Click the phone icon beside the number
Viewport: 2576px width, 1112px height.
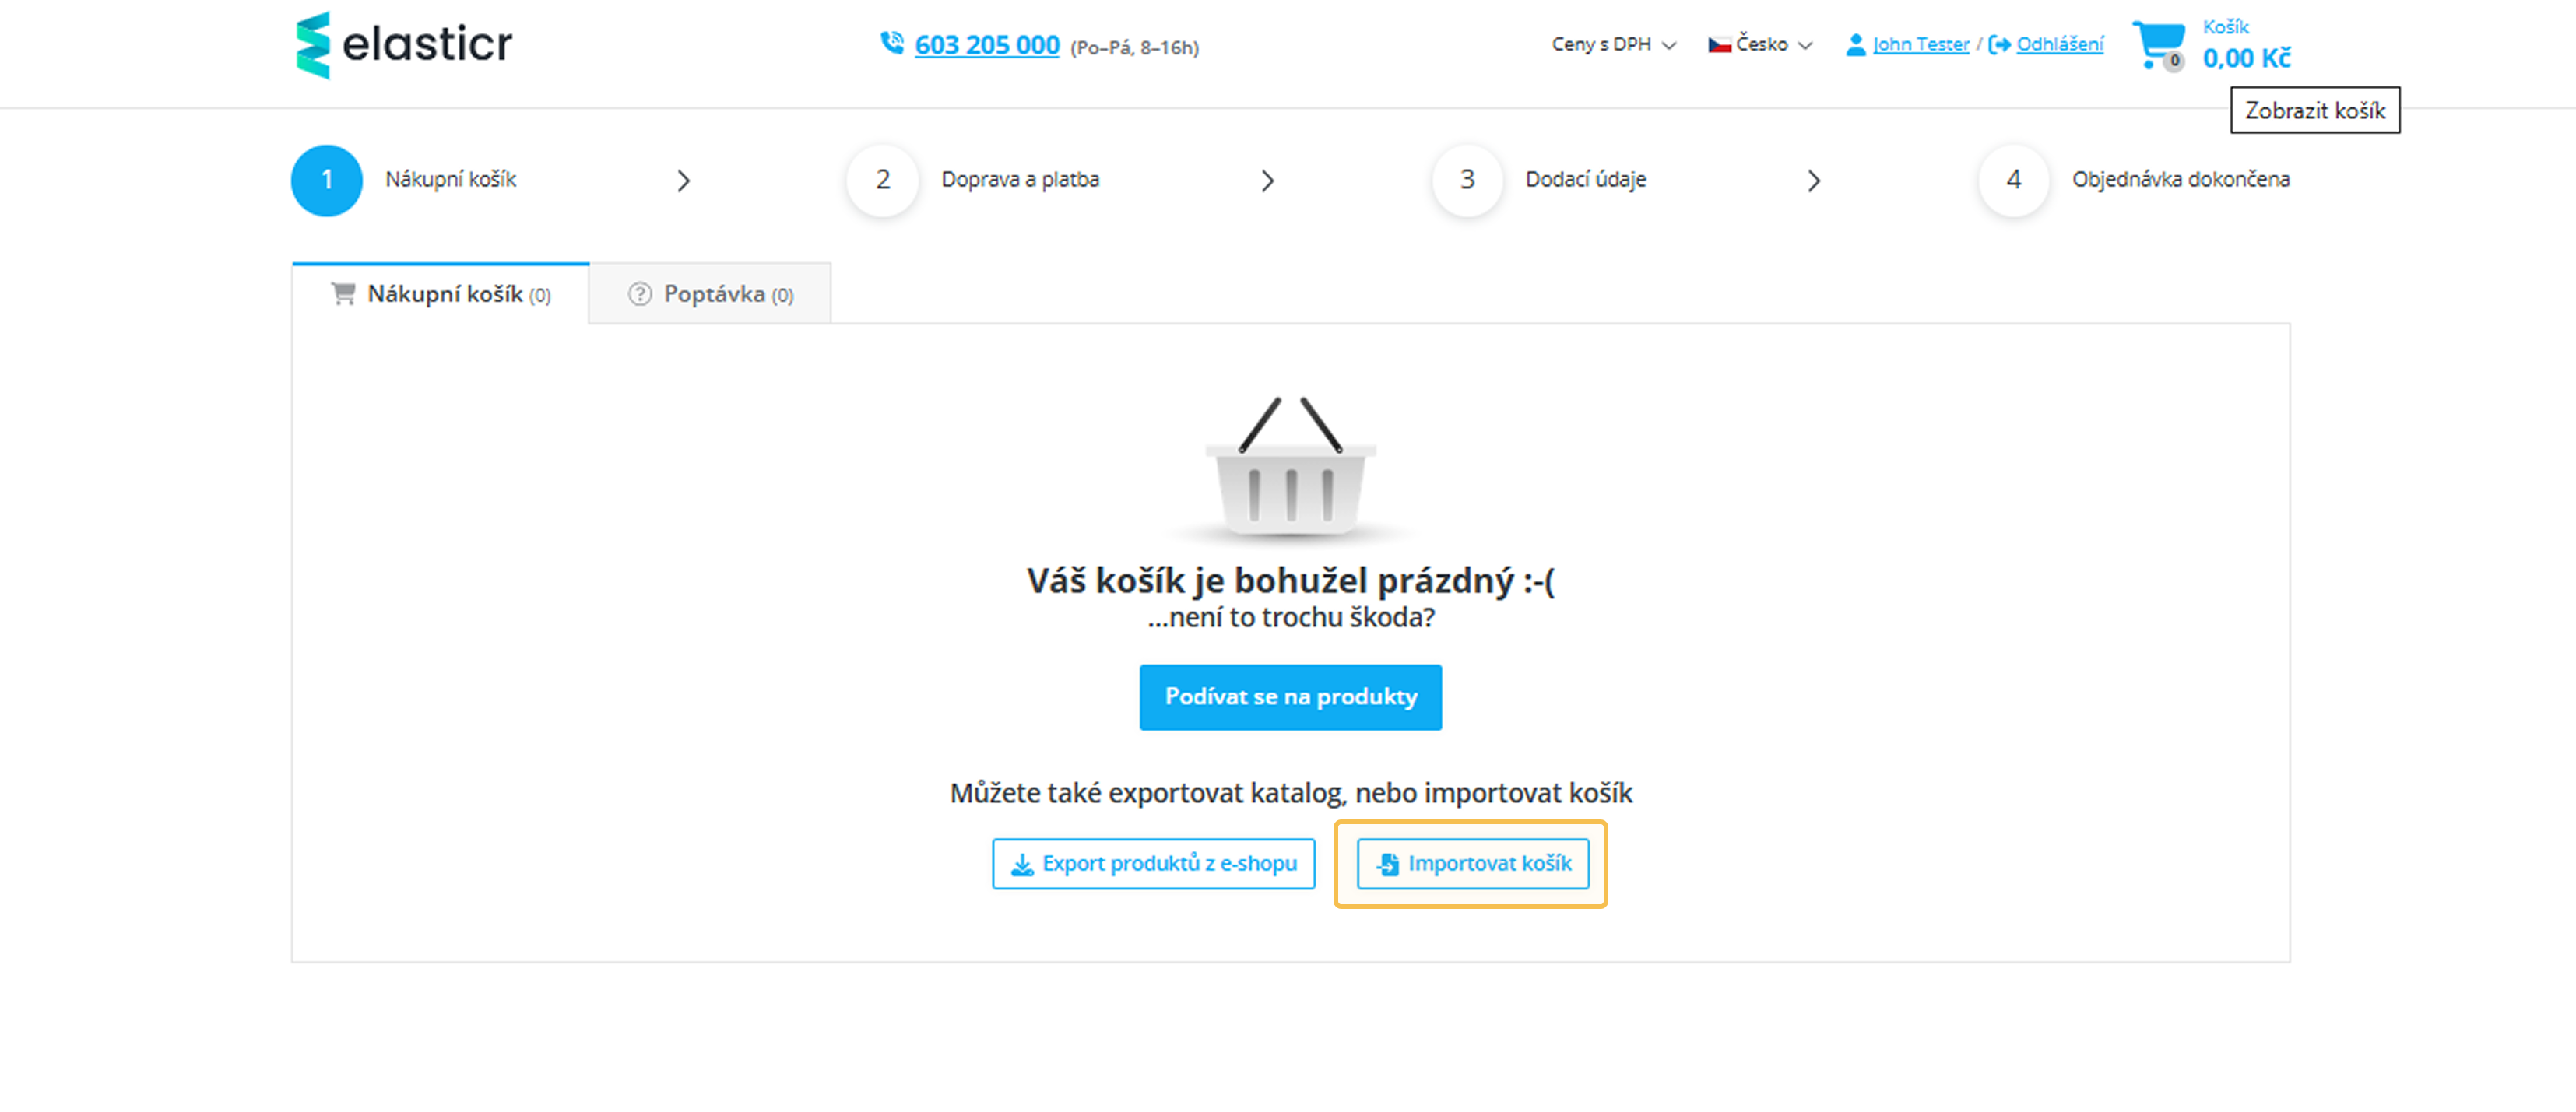pos(891,43)
